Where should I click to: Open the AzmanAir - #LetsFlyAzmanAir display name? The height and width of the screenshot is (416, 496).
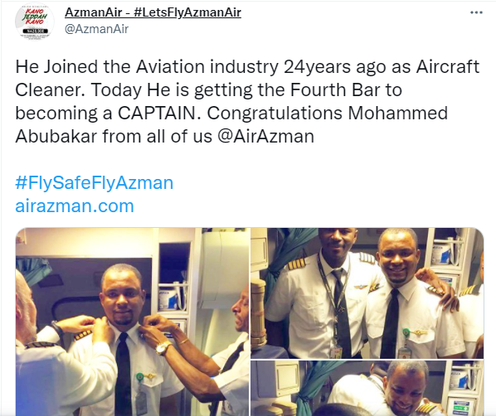pos(153,12)
